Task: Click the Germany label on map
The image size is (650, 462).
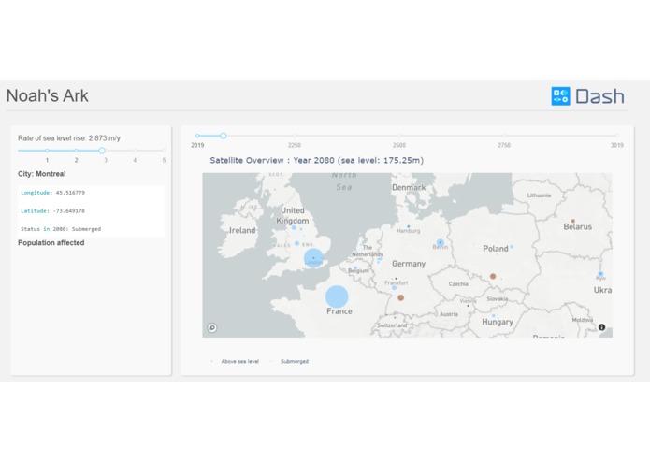Action: point(409,264)
